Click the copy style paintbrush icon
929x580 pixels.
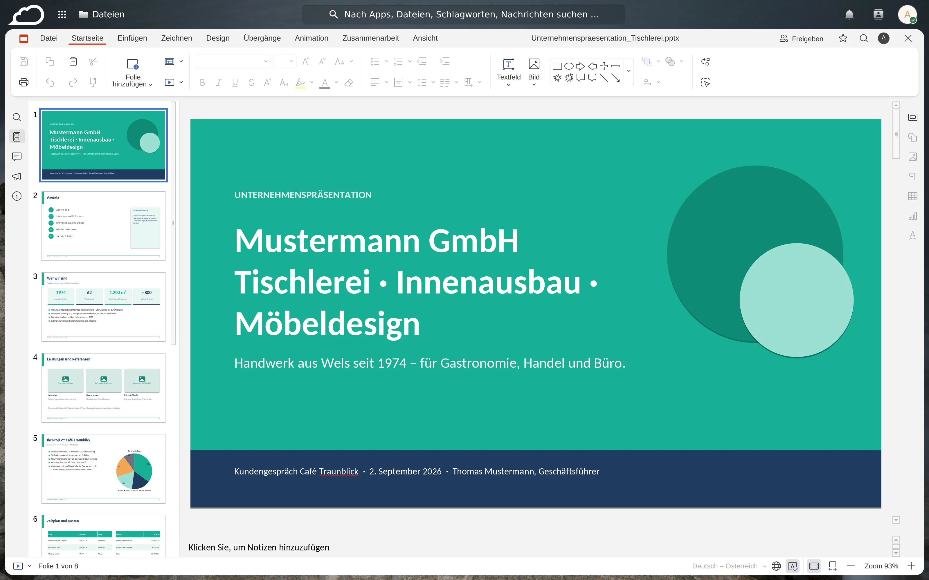click(x=93, y=82)
